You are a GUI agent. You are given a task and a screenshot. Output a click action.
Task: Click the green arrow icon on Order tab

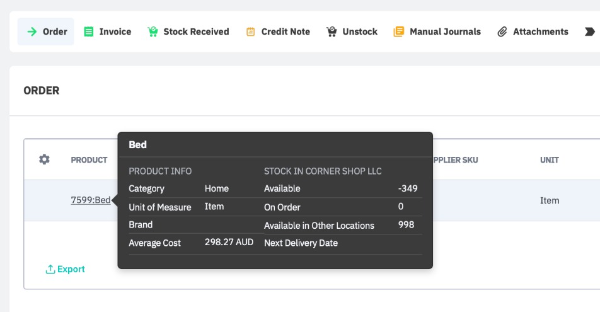31,32
